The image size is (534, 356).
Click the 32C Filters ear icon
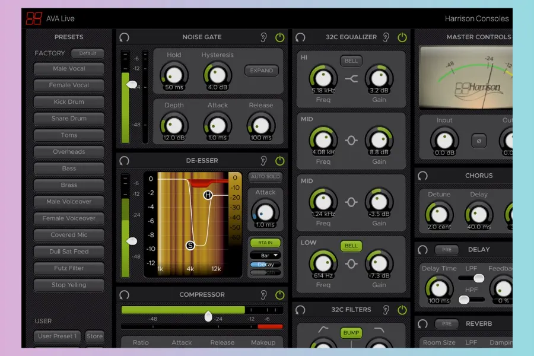[386, 310]
